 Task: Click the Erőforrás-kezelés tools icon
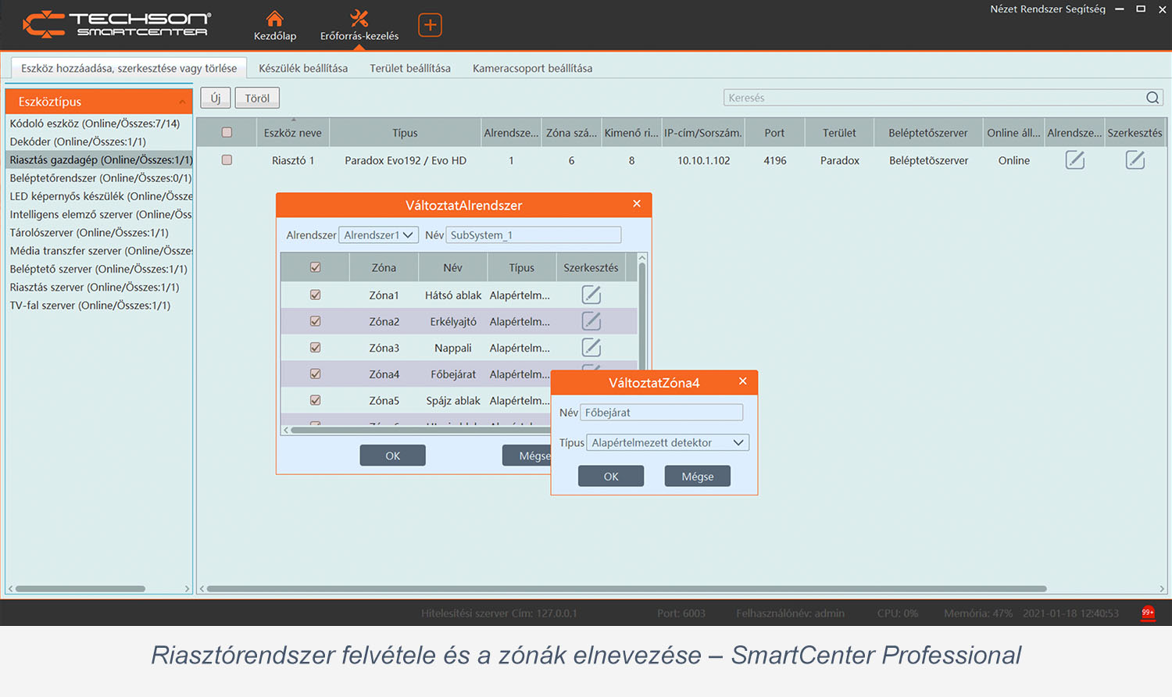[359, 19]
